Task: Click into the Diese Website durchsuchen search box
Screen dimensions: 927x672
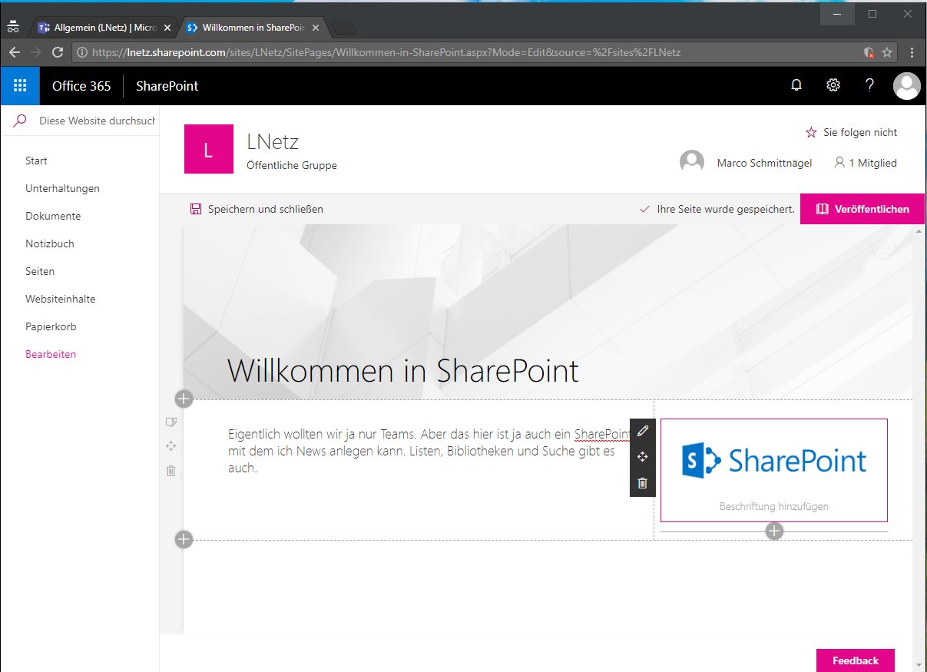Action: point(97,121)
